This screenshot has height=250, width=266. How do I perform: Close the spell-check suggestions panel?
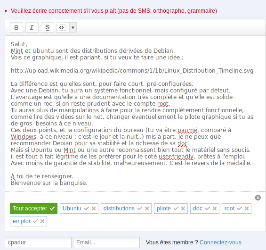[x=258, y=198]
